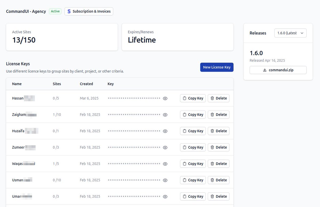This screenshot has width=320, height=207.
Task: Click the 1 /5 sites count for Waqas
Action: (x=56, y=164)
